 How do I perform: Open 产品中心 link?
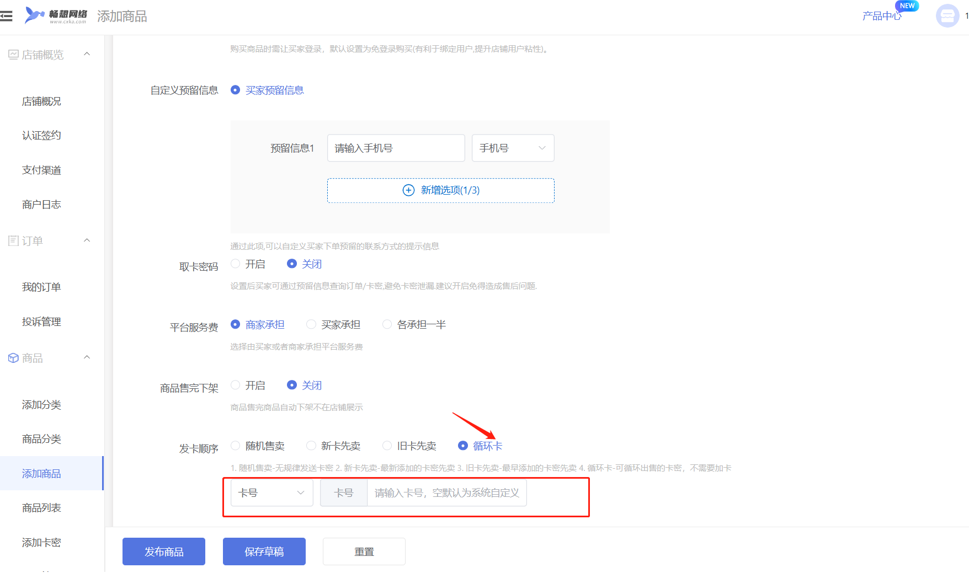882,16
